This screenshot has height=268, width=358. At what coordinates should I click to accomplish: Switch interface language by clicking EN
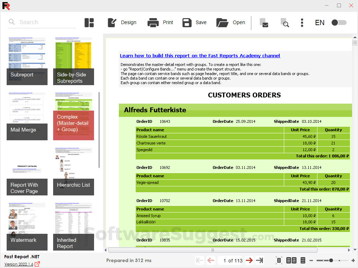tap(320, 22)
